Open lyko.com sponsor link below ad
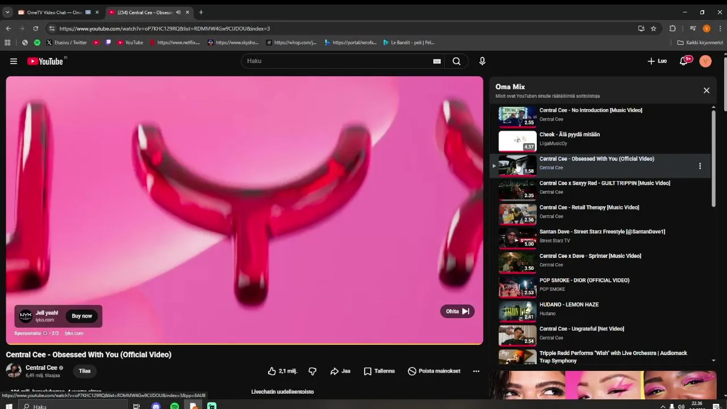The image size is (727, 409). (x=74, y=333)
